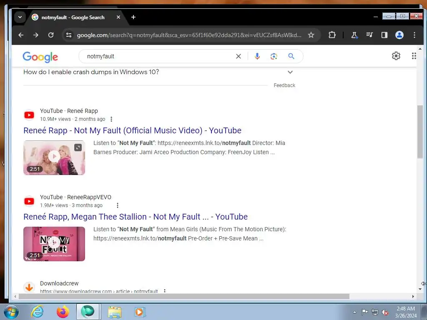
Task: Open the Chrome profile avatar
Action: click(399, 35)
